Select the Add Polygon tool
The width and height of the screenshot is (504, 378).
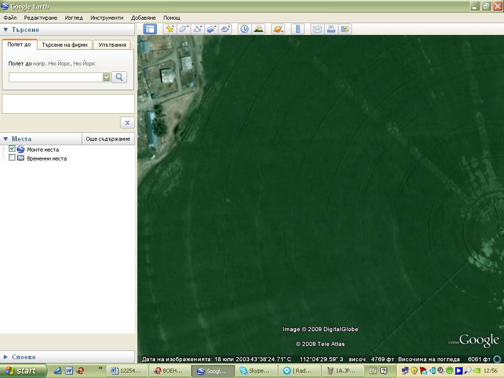pos(184,29)
